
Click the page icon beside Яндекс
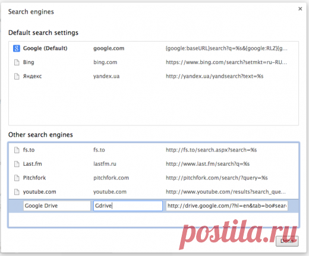coord(17,76)
